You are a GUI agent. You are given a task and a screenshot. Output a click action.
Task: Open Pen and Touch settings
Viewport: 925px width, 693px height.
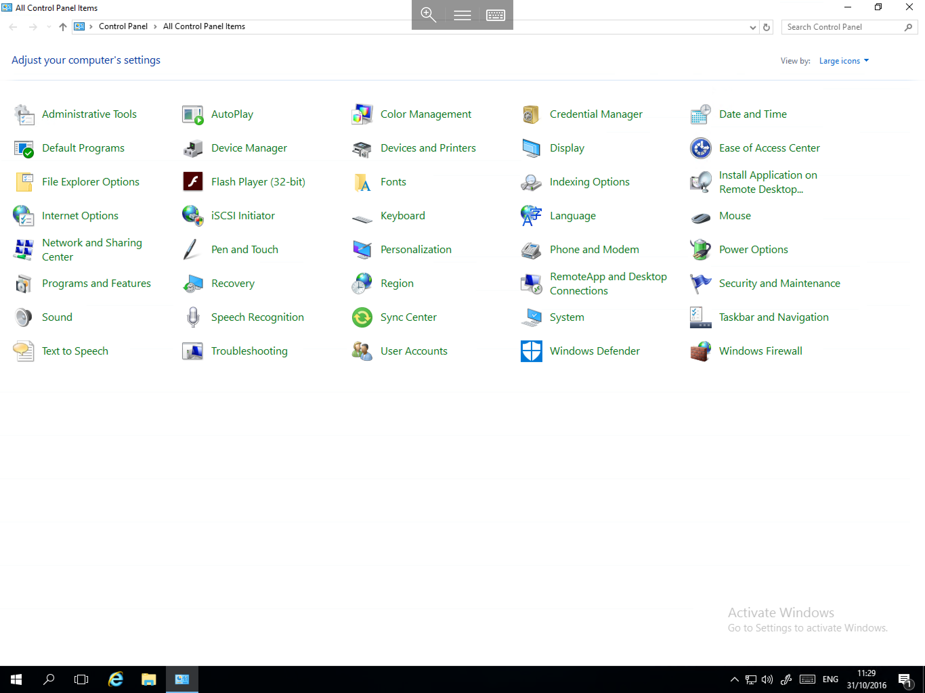(x=245, y=249)
